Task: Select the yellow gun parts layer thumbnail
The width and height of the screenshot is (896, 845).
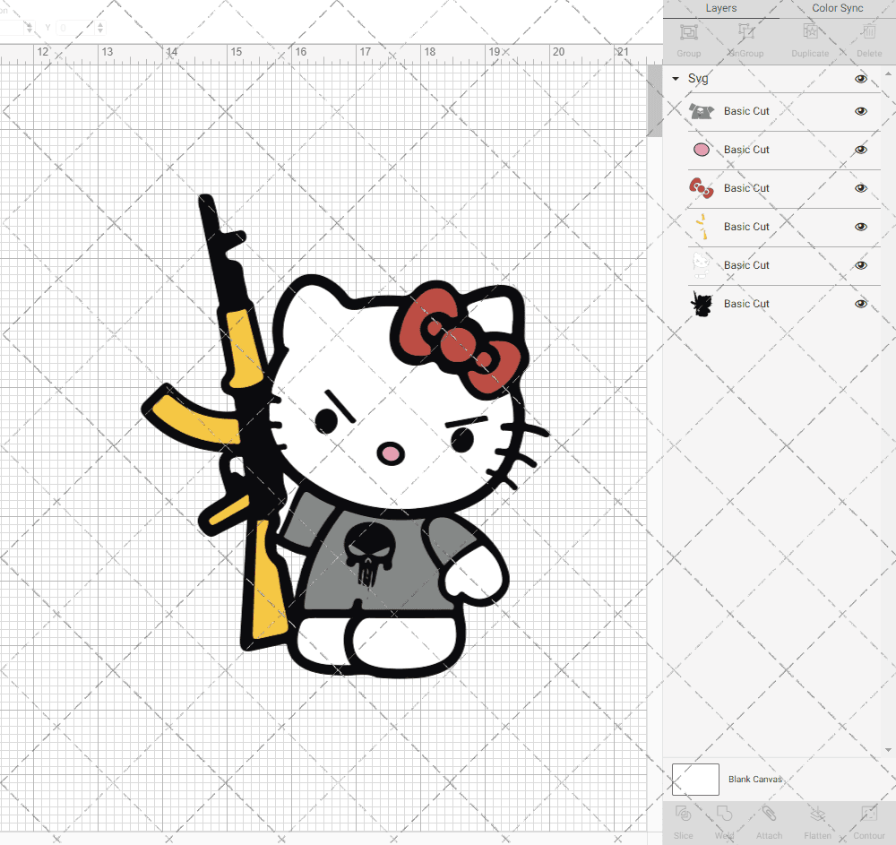Action: tap(702, 226)
